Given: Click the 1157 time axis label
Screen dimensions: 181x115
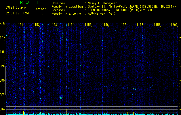Looking at the screenshot, I should tap(123, 25).
